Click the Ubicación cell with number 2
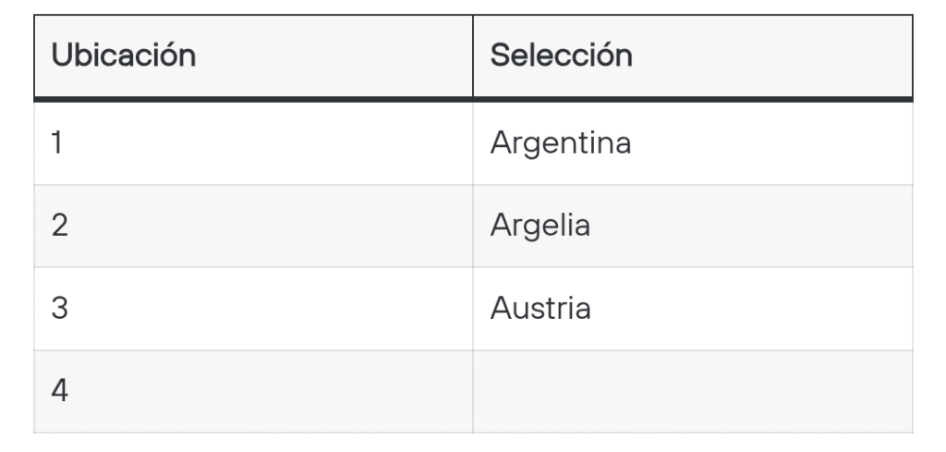 point(253,226)
